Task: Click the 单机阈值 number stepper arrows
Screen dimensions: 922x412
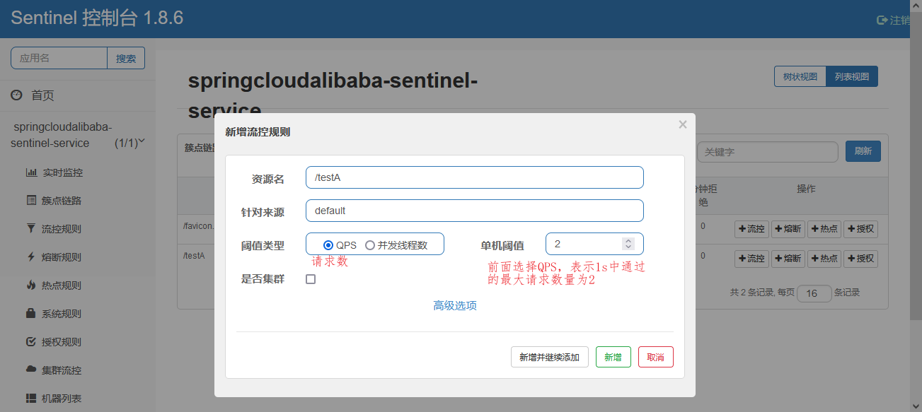Action: 628,244
